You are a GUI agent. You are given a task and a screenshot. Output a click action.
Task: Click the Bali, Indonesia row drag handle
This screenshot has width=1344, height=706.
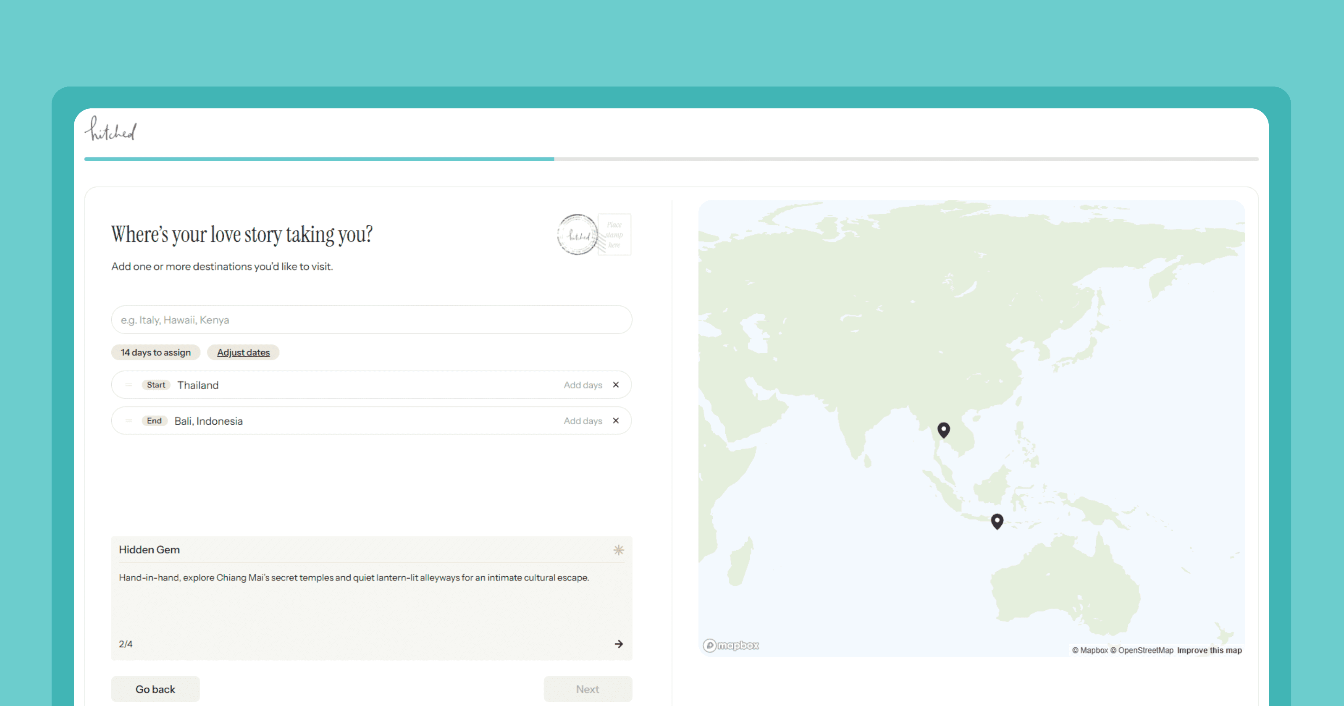[x=129, y=420]
